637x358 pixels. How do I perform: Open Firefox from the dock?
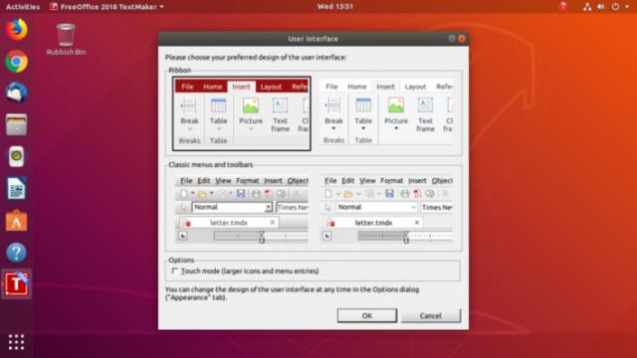tap(16, 30)
